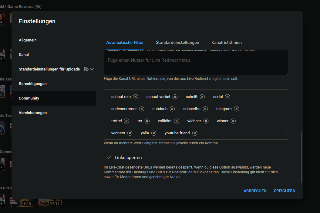The width and height of the screenshot is (320, 213).
Task: Open the Kanalrichtlinien tab
Action: [227, 42]
